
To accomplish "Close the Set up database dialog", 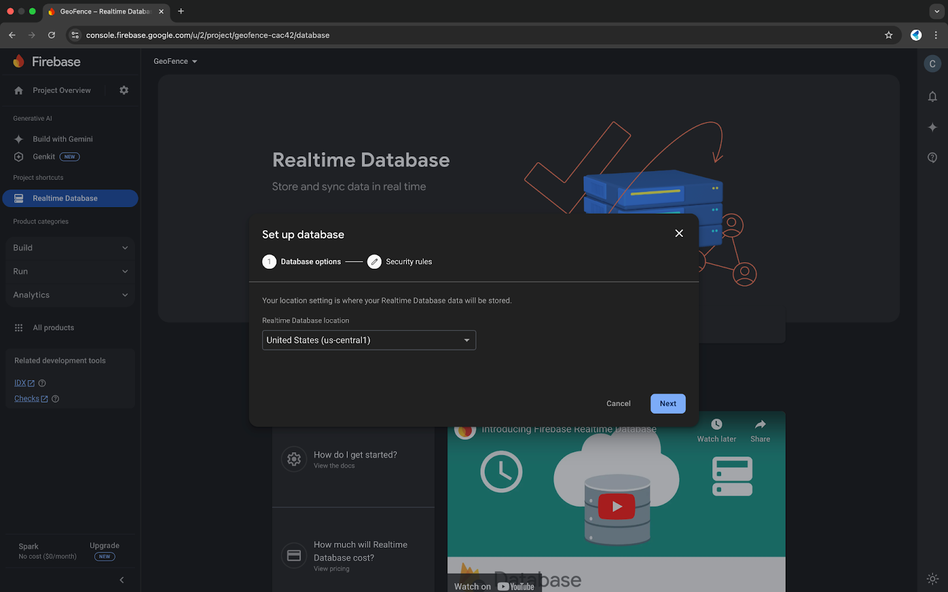I will (x=679, y=233).
